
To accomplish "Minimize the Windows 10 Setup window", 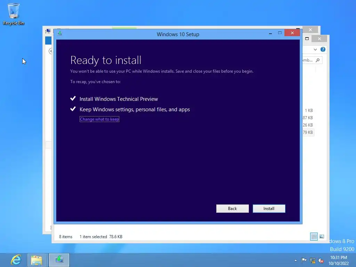I will pyautogui.click(x=270, y=33).
